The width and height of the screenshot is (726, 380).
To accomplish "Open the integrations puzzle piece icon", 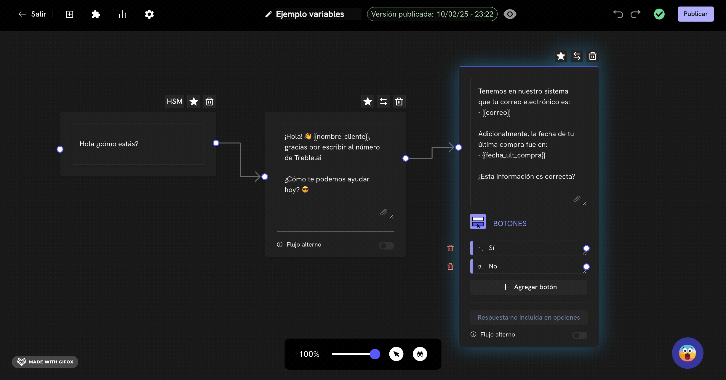I will point(95,14).
